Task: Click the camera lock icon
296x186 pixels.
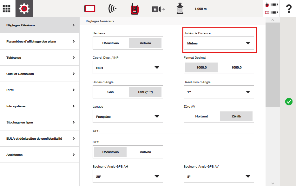Action: tap(158, 9)
